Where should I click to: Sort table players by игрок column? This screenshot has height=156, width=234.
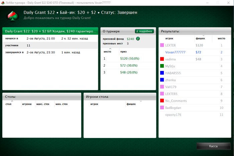pyautogui.click(x=105, y=104)
